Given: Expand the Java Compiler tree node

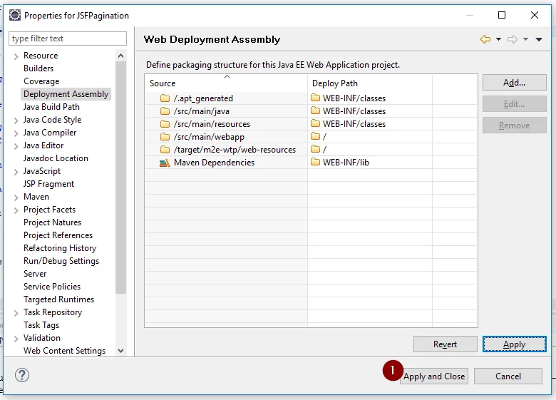Looking at the screenshot, I should click(16, 133).
